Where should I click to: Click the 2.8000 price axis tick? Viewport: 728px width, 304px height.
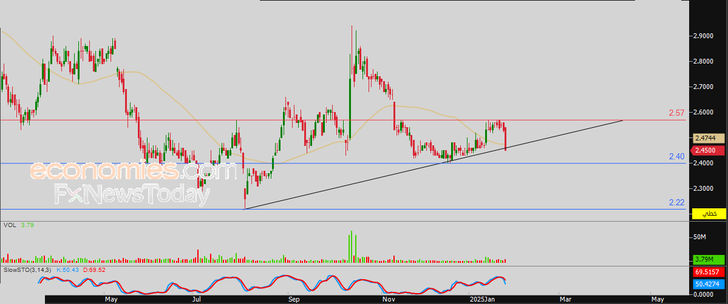pos(704,62)
